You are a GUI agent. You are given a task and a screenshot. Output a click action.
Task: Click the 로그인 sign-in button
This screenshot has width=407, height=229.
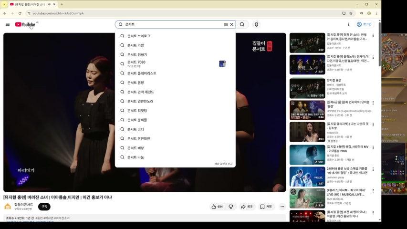[364, 24]
